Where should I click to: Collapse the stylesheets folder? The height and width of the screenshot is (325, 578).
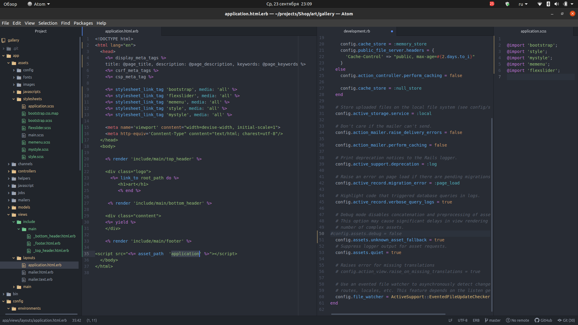tap(14, 99)
